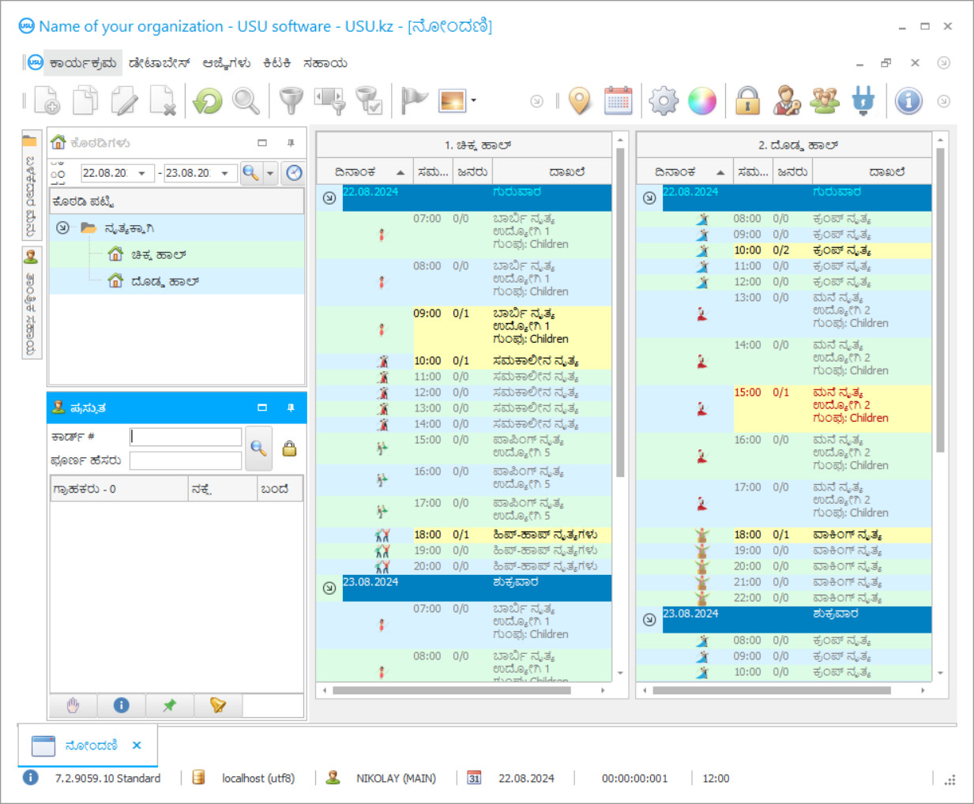Screen dimensions: 974x804
Task: Open end date 23.08 dropdown
Action: (225, 173)
